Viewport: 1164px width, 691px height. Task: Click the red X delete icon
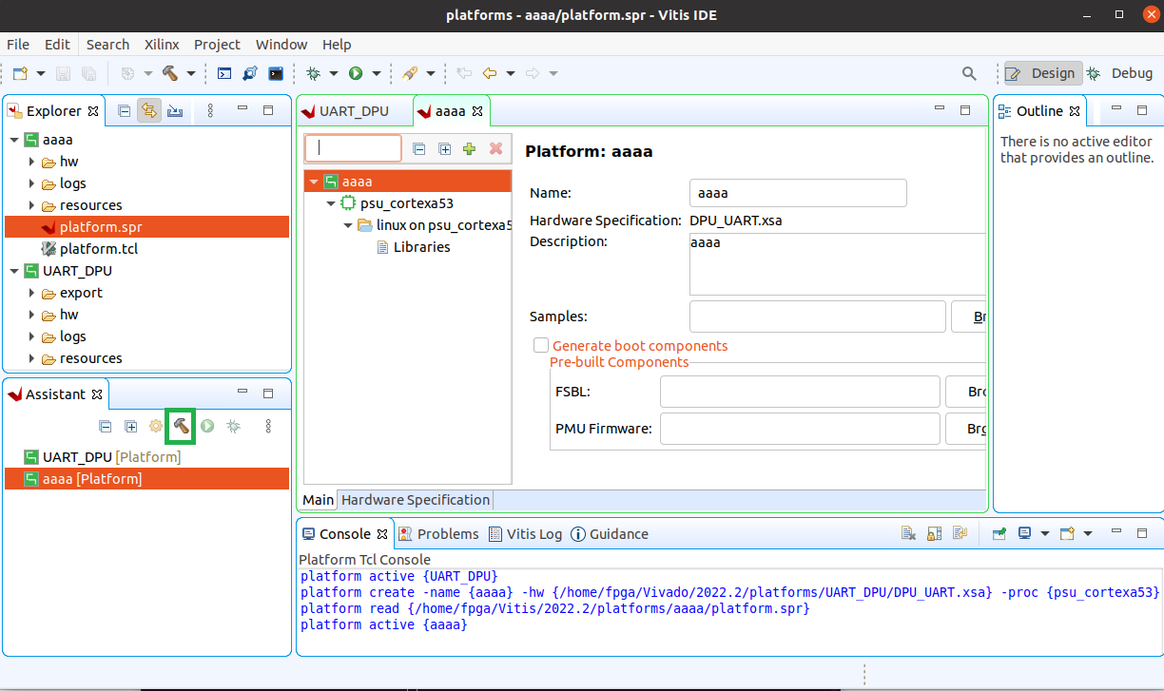495,148
